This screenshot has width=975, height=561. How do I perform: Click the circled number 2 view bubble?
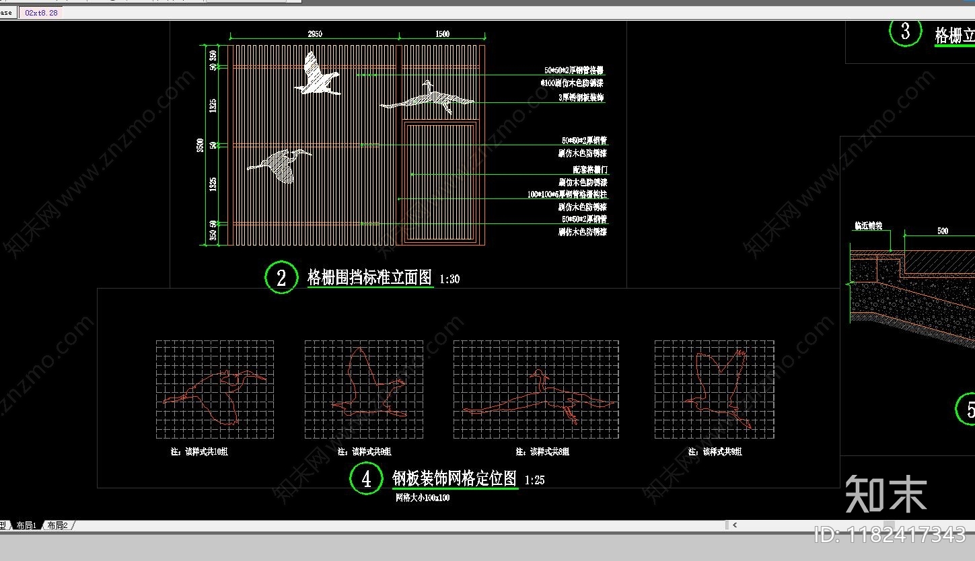pos(281,278)
